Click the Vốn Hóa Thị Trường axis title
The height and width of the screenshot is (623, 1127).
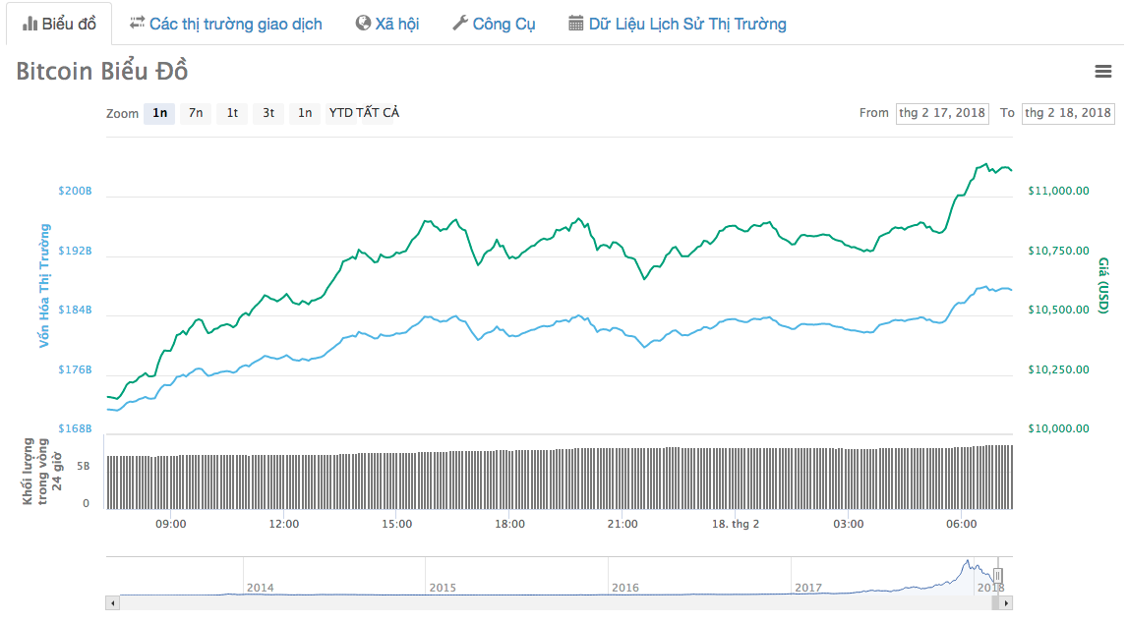pyautogui.click(x=44, y=286)
